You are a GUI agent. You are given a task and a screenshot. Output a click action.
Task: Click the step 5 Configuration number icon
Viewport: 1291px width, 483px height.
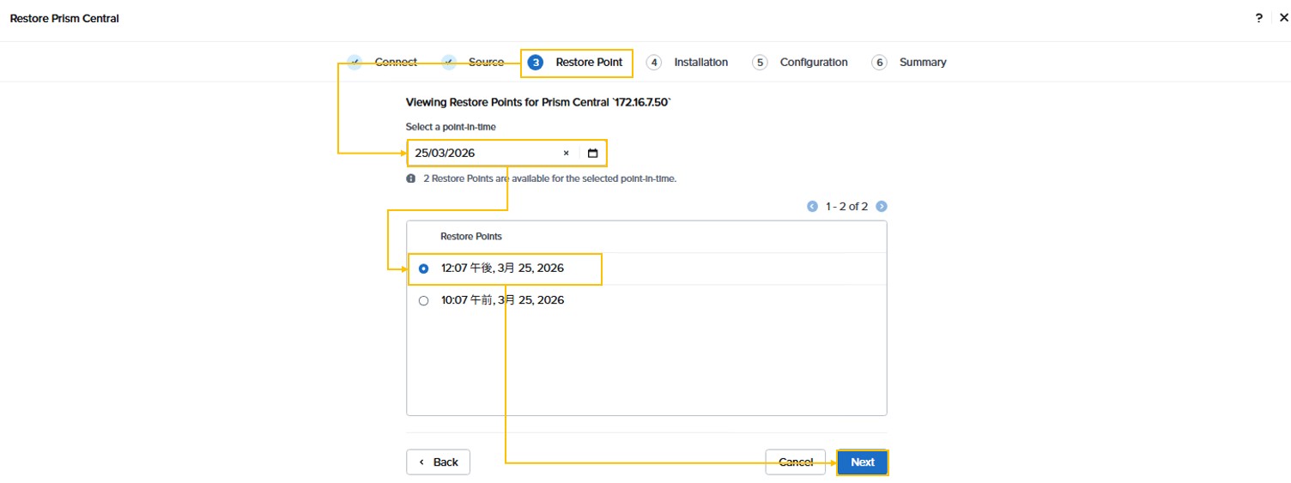point(760,63)
